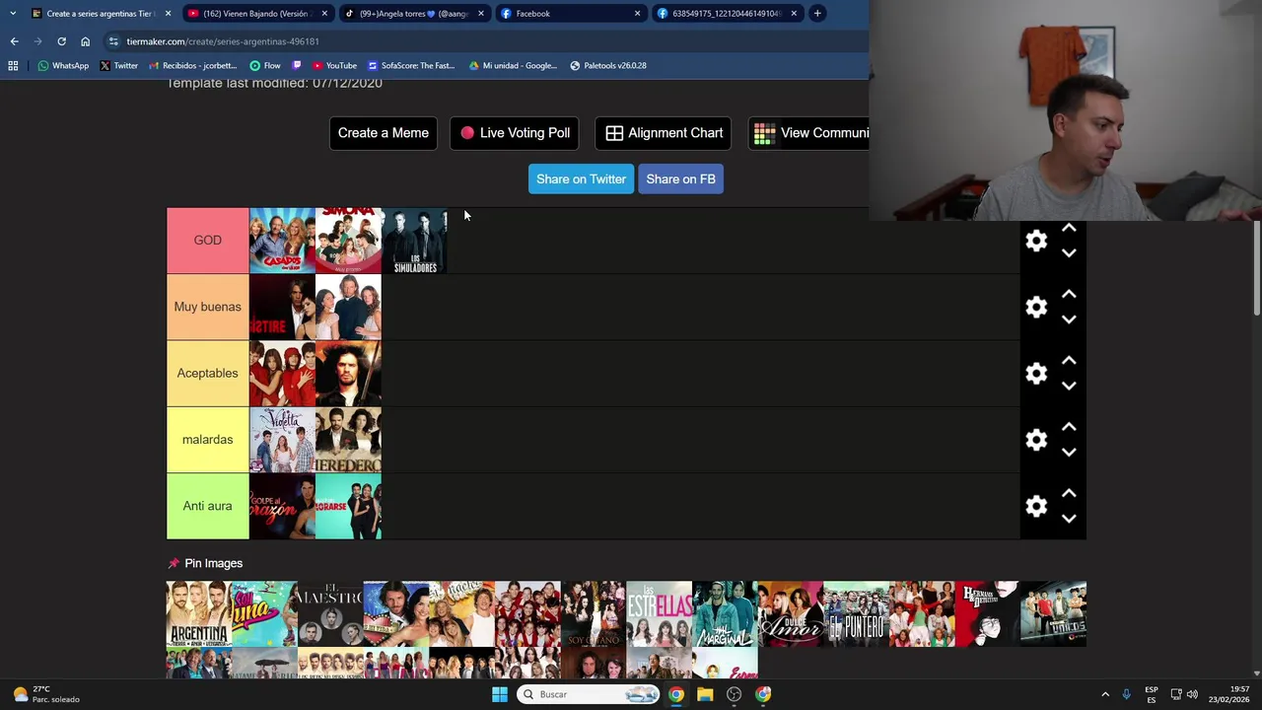The width and height of the screenshot is (1262, 710).
Task: Select the malardas tier label
Action: click(207, 440)
